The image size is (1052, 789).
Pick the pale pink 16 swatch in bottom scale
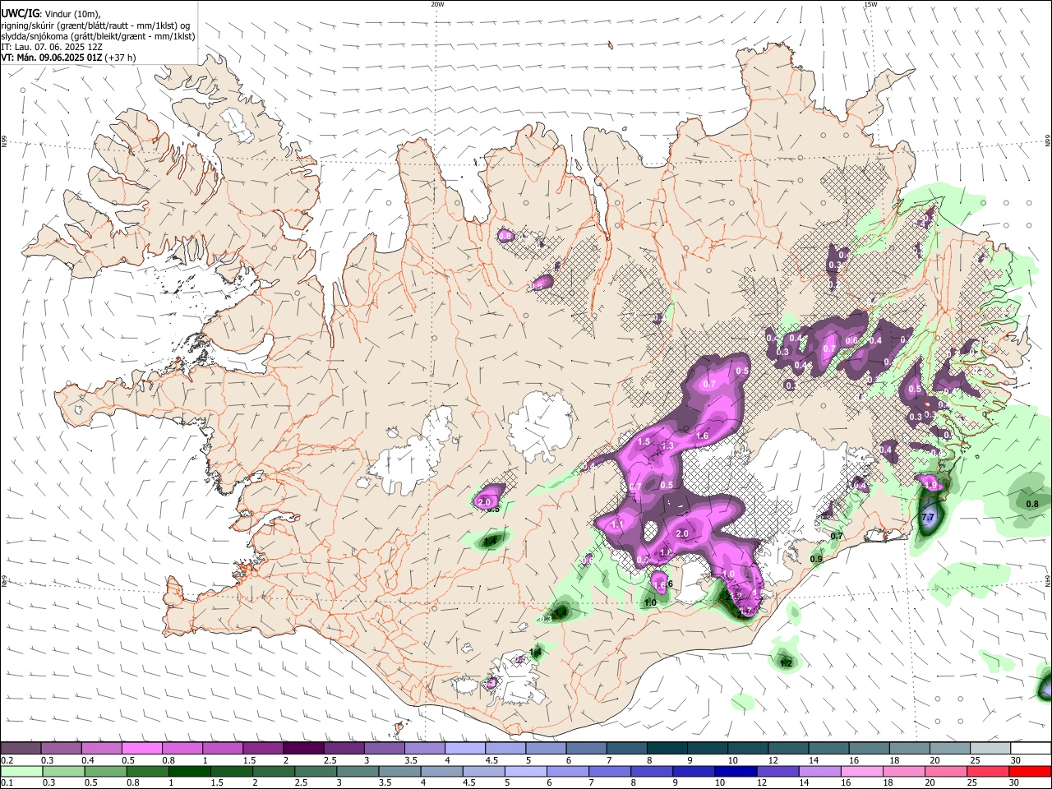pos(861,771)
